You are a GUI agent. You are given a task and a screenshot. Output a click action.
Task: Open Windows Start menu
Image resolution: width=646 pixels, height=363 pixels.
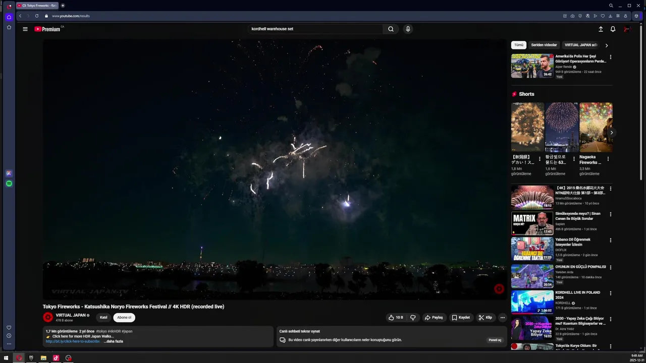pyautogui.click(x=6, y=358)
